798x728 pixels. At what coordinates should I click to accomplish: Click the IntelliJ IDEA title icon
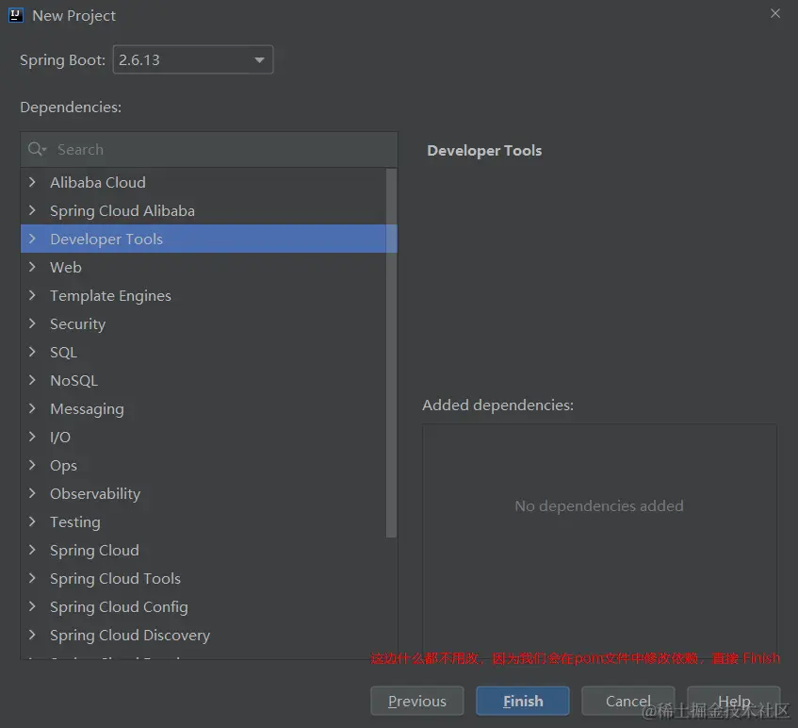tap(16, 15)
